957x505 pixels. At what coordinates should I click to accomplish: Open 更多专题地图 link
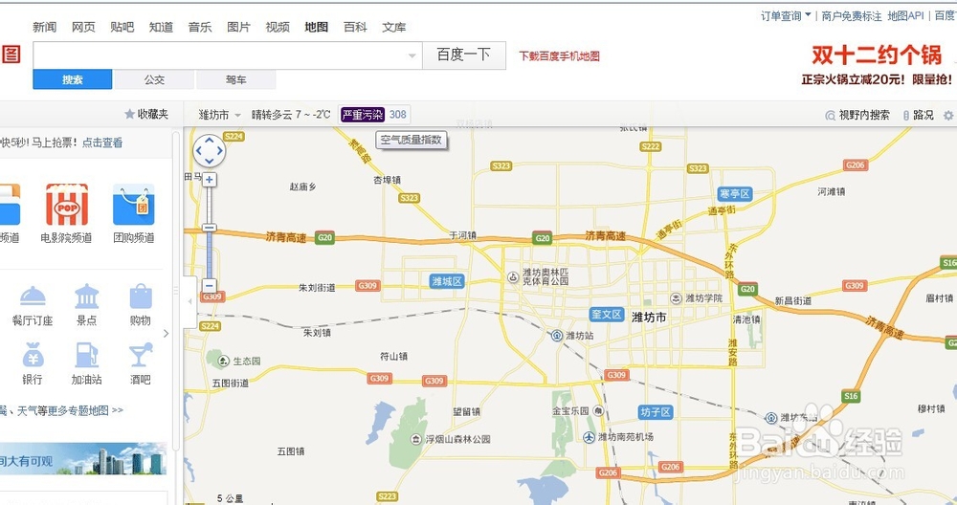tap(78, 410)
